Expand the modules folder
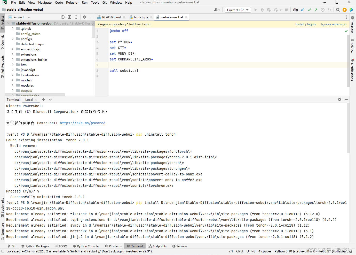This screenshot has height=255, width=356. (x=13, y=85)
